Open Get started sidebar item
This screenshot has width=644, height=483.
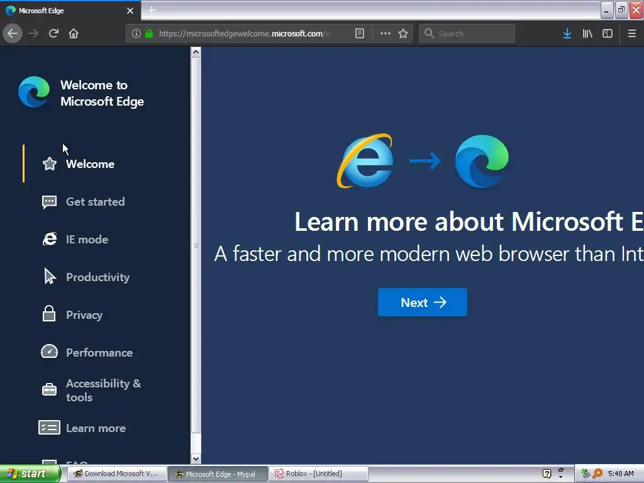pos(96,202)
